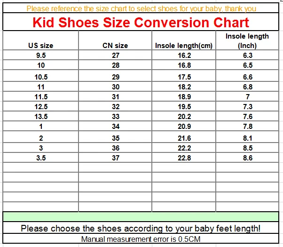Click the choose shoes by feet length text
This screenshot has width=283, height=247.
tap(141, 228)
